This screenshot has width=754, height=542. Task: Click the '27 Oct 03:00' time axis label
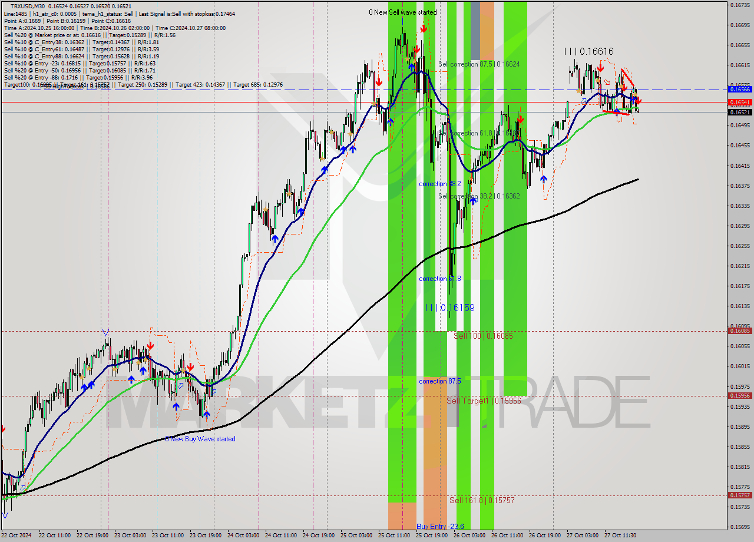pyautogui.click(x=583, y=536)
